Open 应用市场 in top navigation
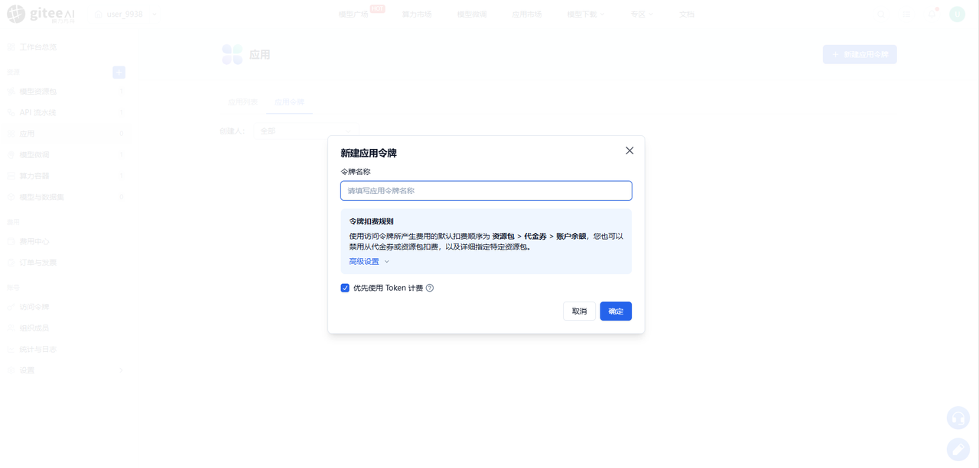This screenshot has height=468, width=979. [527, 15]
